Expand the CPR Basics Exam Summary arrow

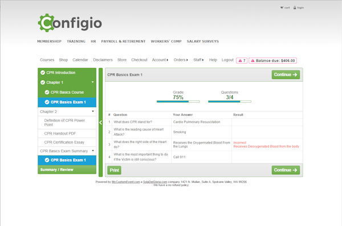(x=93, y=150)
